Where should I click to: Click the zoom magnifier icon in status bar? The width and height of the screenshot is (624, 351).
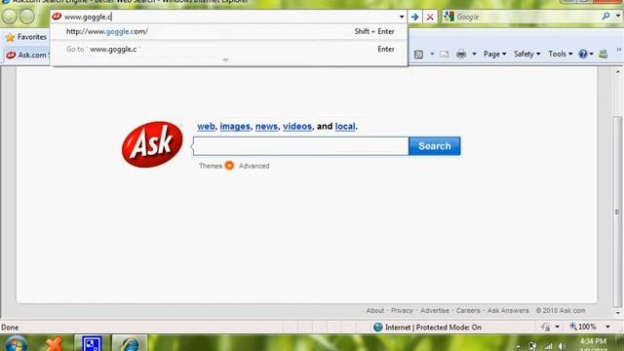tap(573, 327)
